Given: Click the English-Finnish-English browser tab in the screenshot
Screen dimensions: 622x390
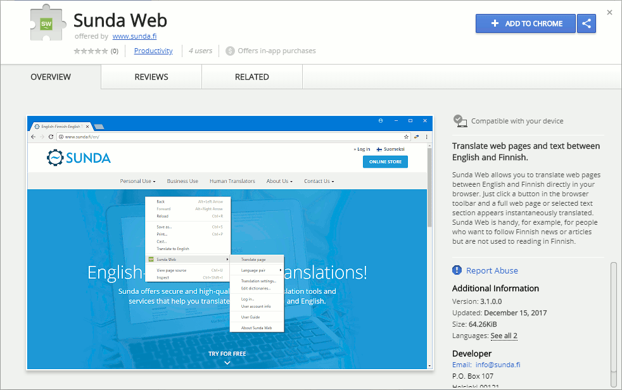Looking at the screenshot, I should 61,127.
